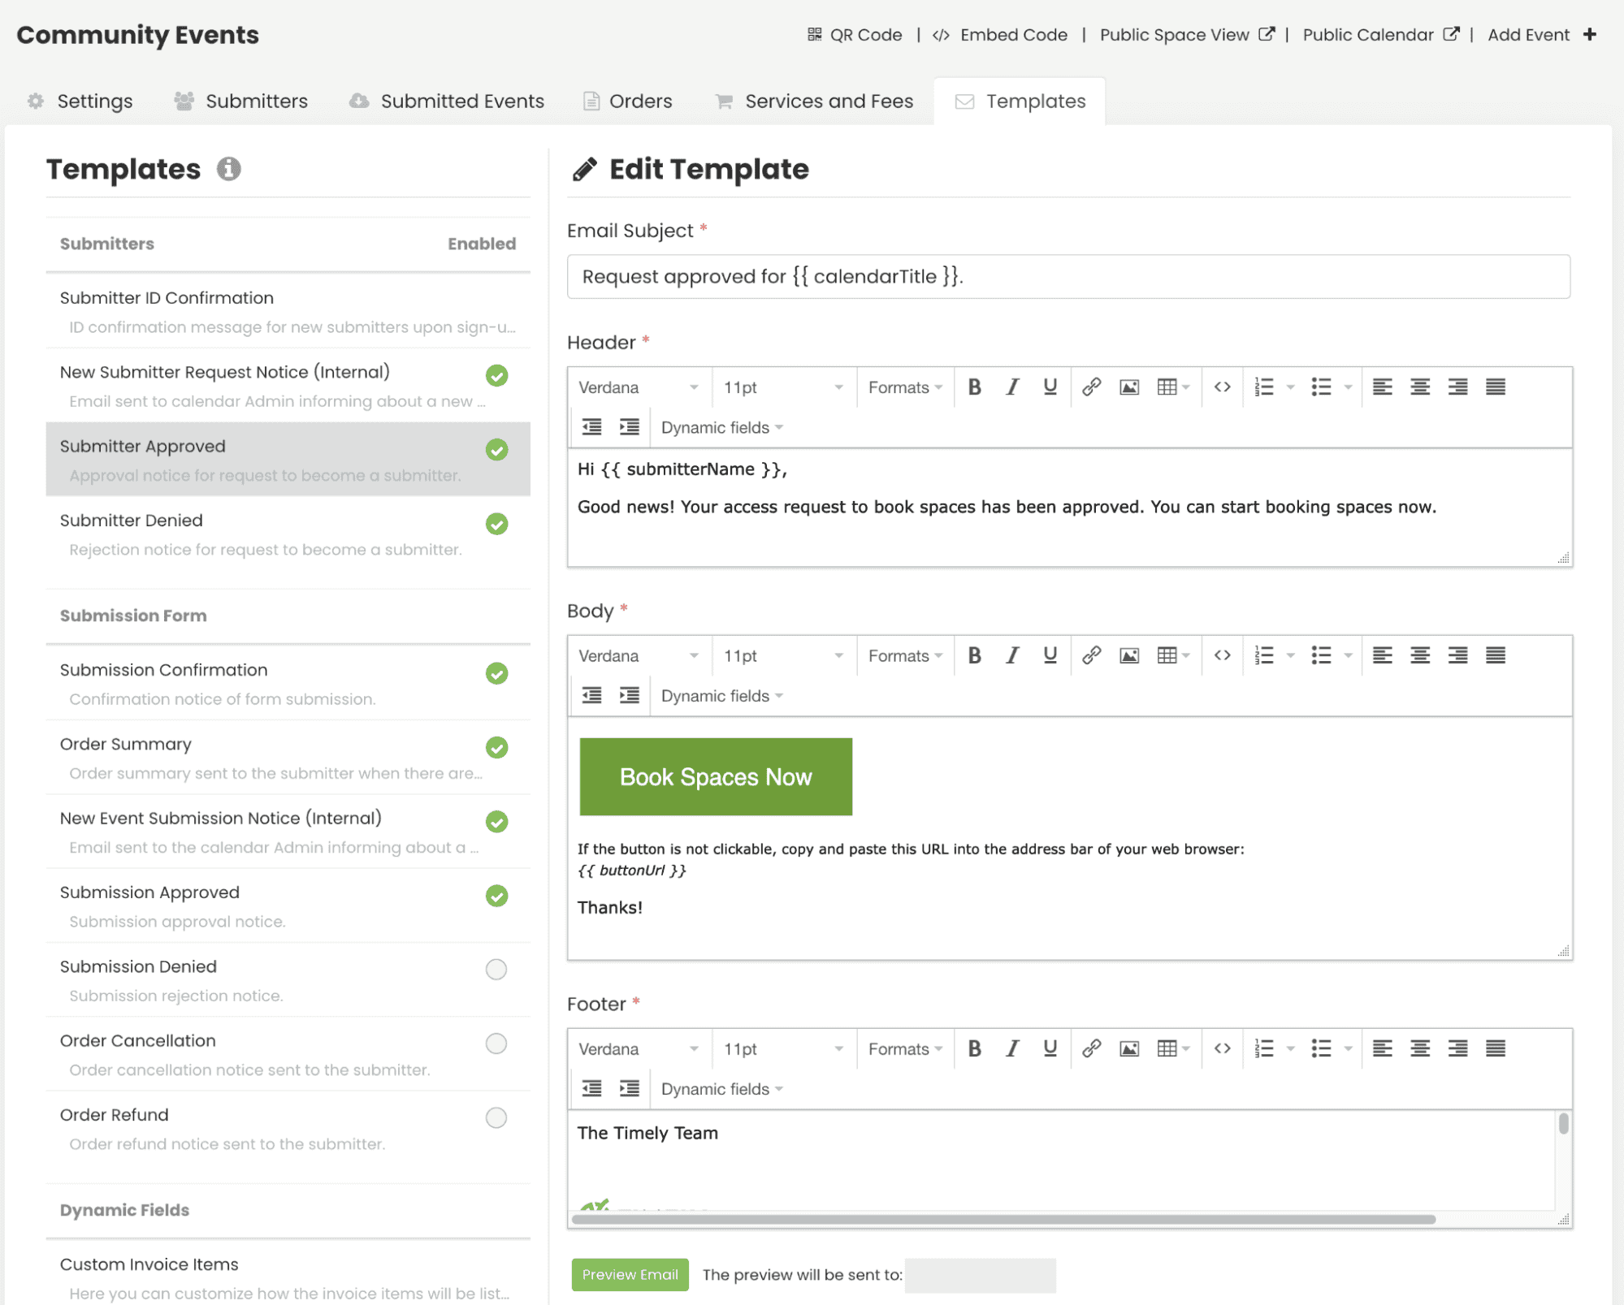Apply bold formatting in the Header editor
The image size is (1624, 1305).
click(974, 387)
